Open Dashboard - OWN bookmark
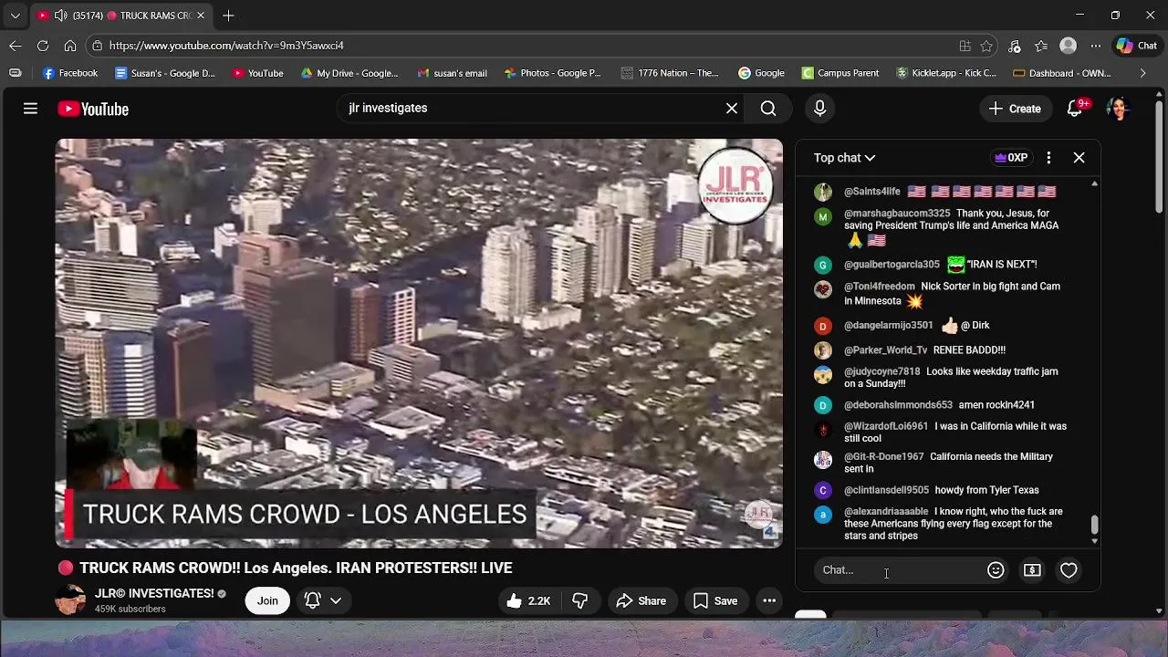The width and height of the screenshot is (1168, 657). point(1062,73)
